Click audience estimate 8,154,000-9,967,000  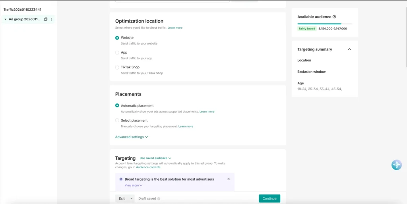click(333, 29)
